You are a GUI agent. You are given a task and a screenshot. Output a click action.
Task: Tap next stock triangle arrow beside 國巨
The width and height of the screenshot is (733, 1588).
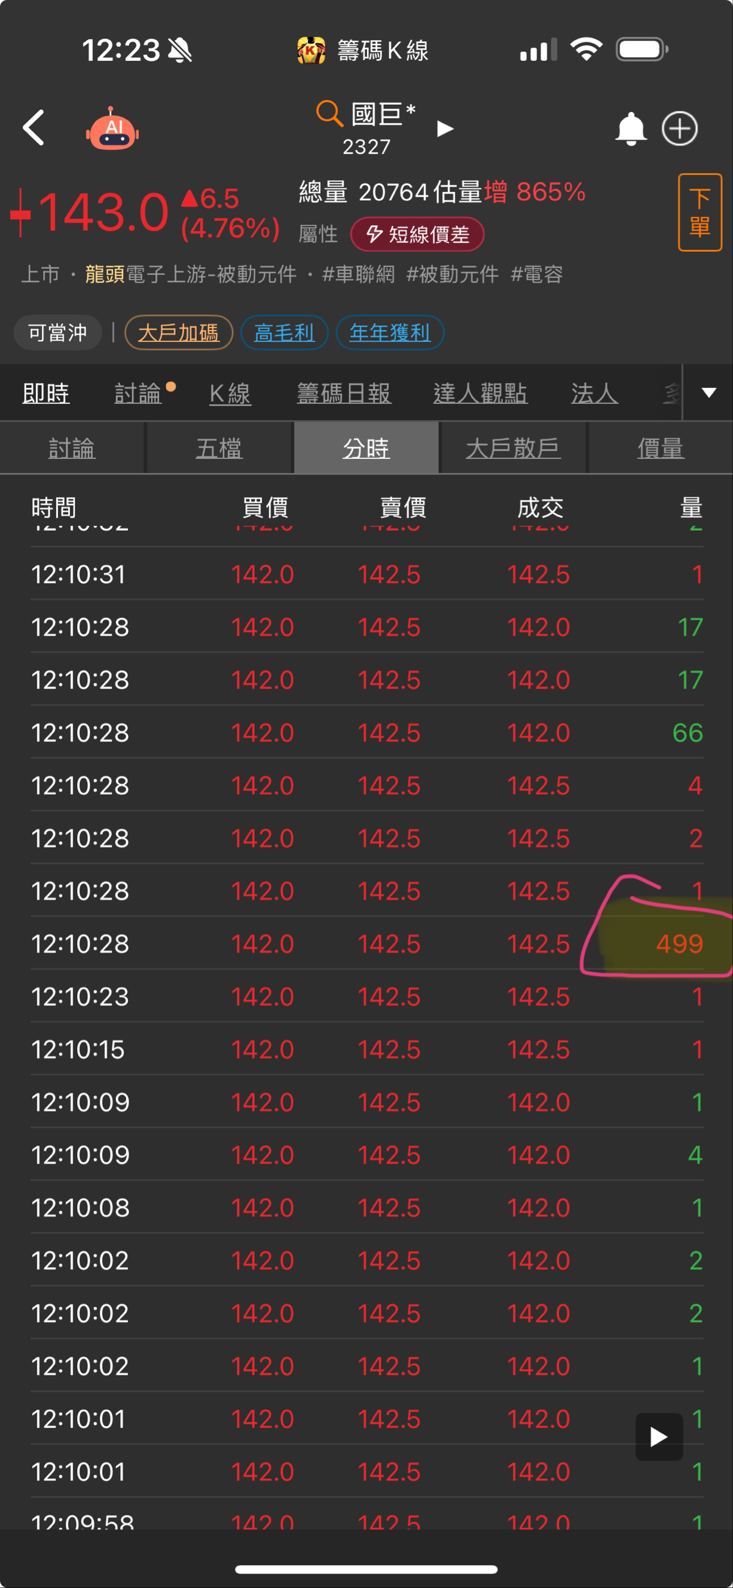tap(445, 128)
